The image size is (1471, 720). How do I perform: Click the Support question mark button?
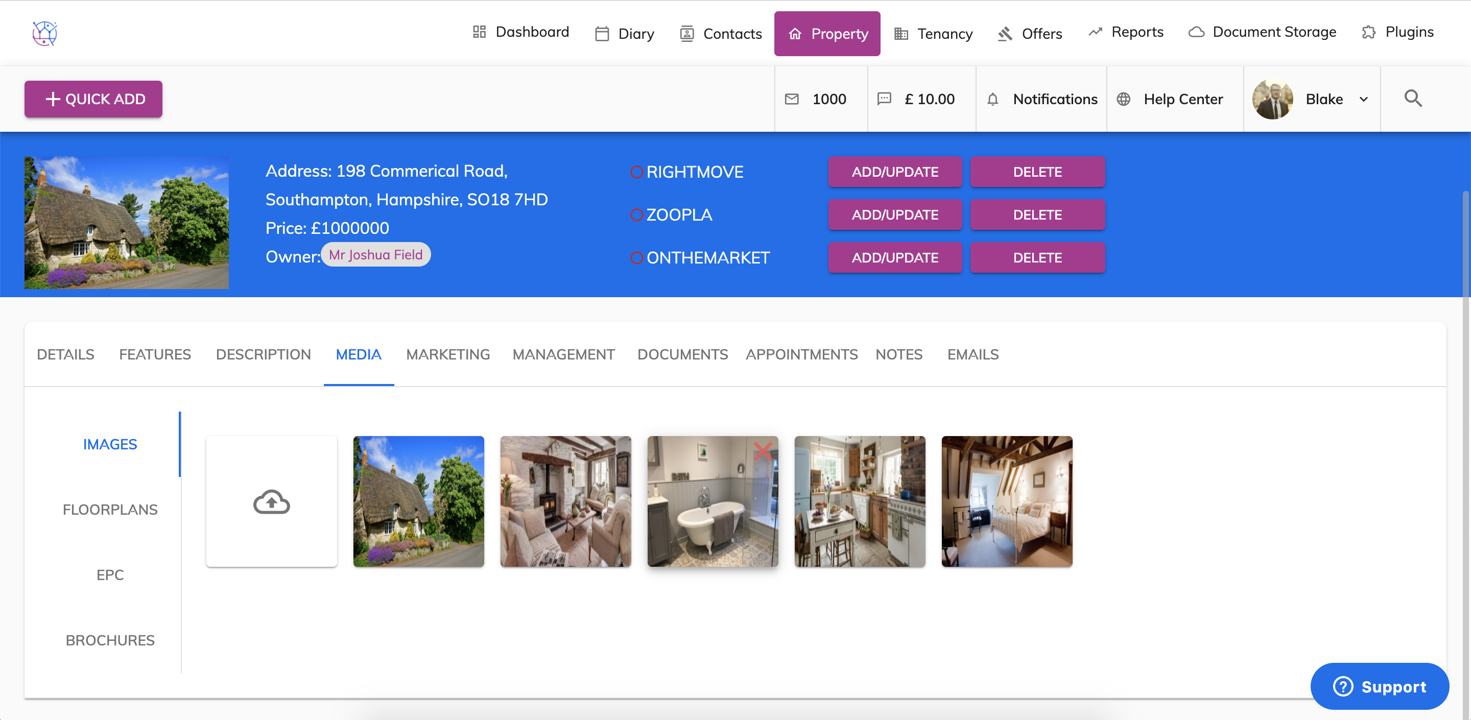(x=1379, y=686)
